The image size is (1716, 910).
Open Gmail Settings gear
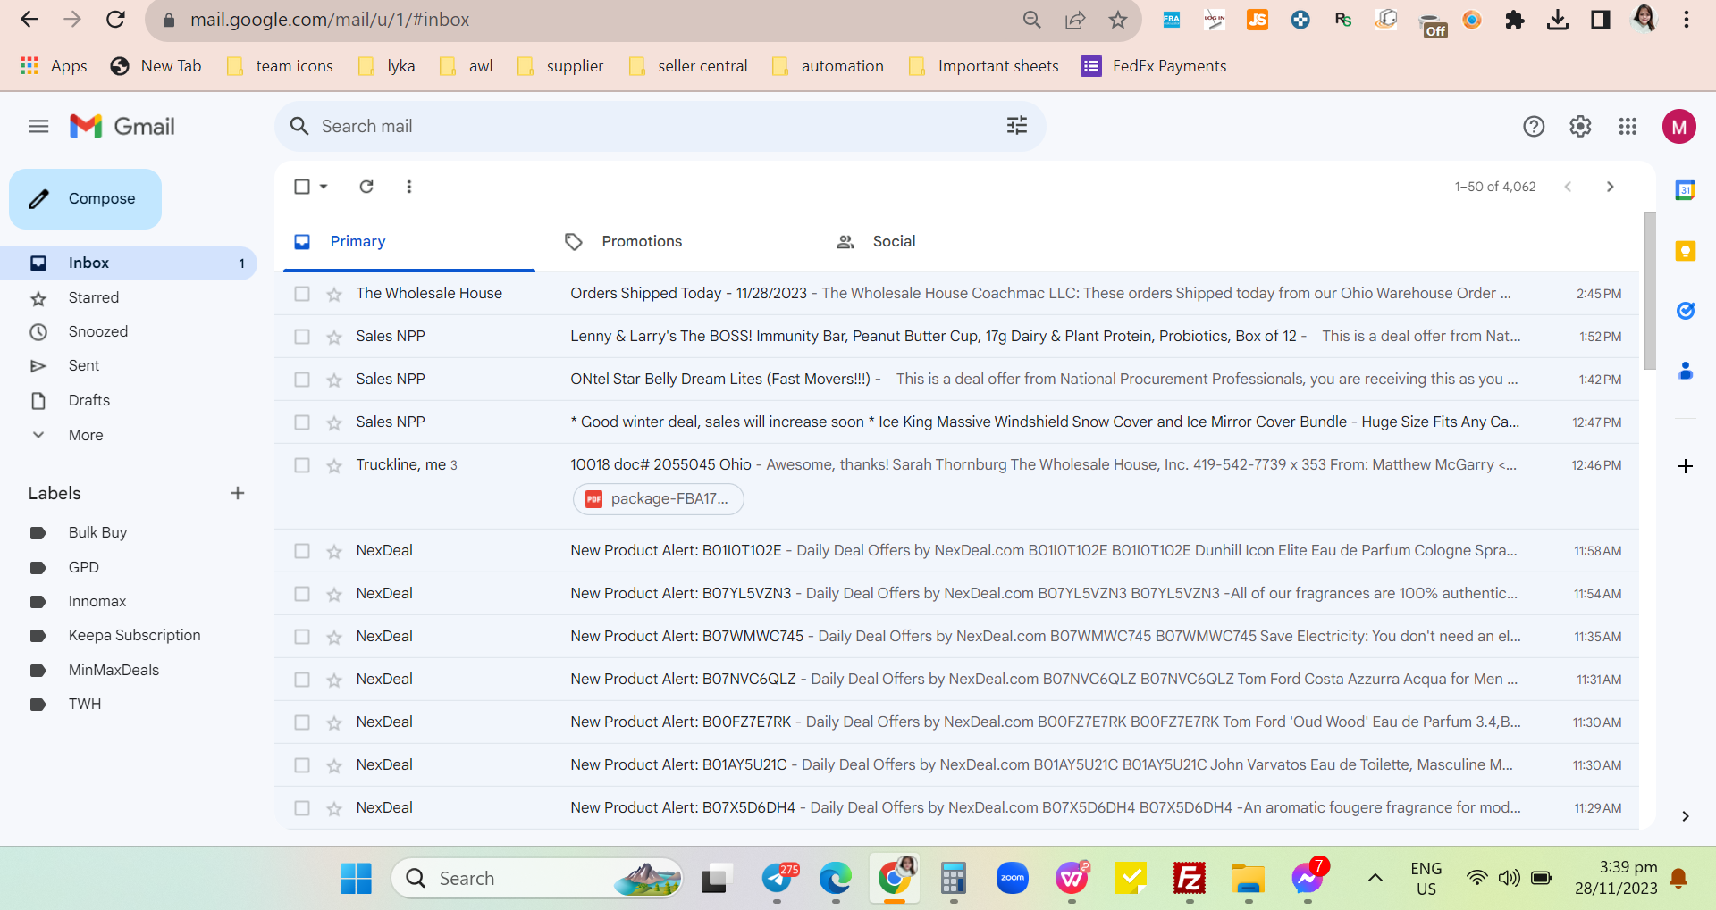tap(1580, 127)
